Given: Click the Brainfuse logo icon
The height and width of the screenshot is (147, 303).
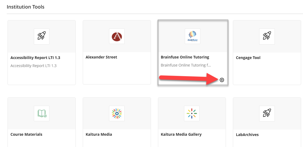Looking at the screenshot, I should pyautogui.click(x=193, y=36).
